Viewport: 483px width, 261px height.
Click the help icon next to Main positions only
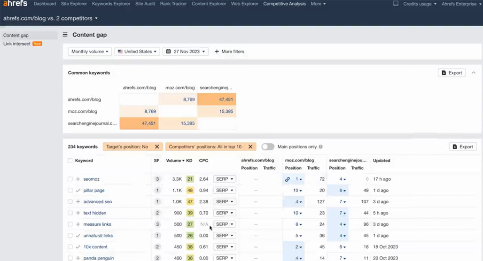pyautogui.click(x=320, y=147)
